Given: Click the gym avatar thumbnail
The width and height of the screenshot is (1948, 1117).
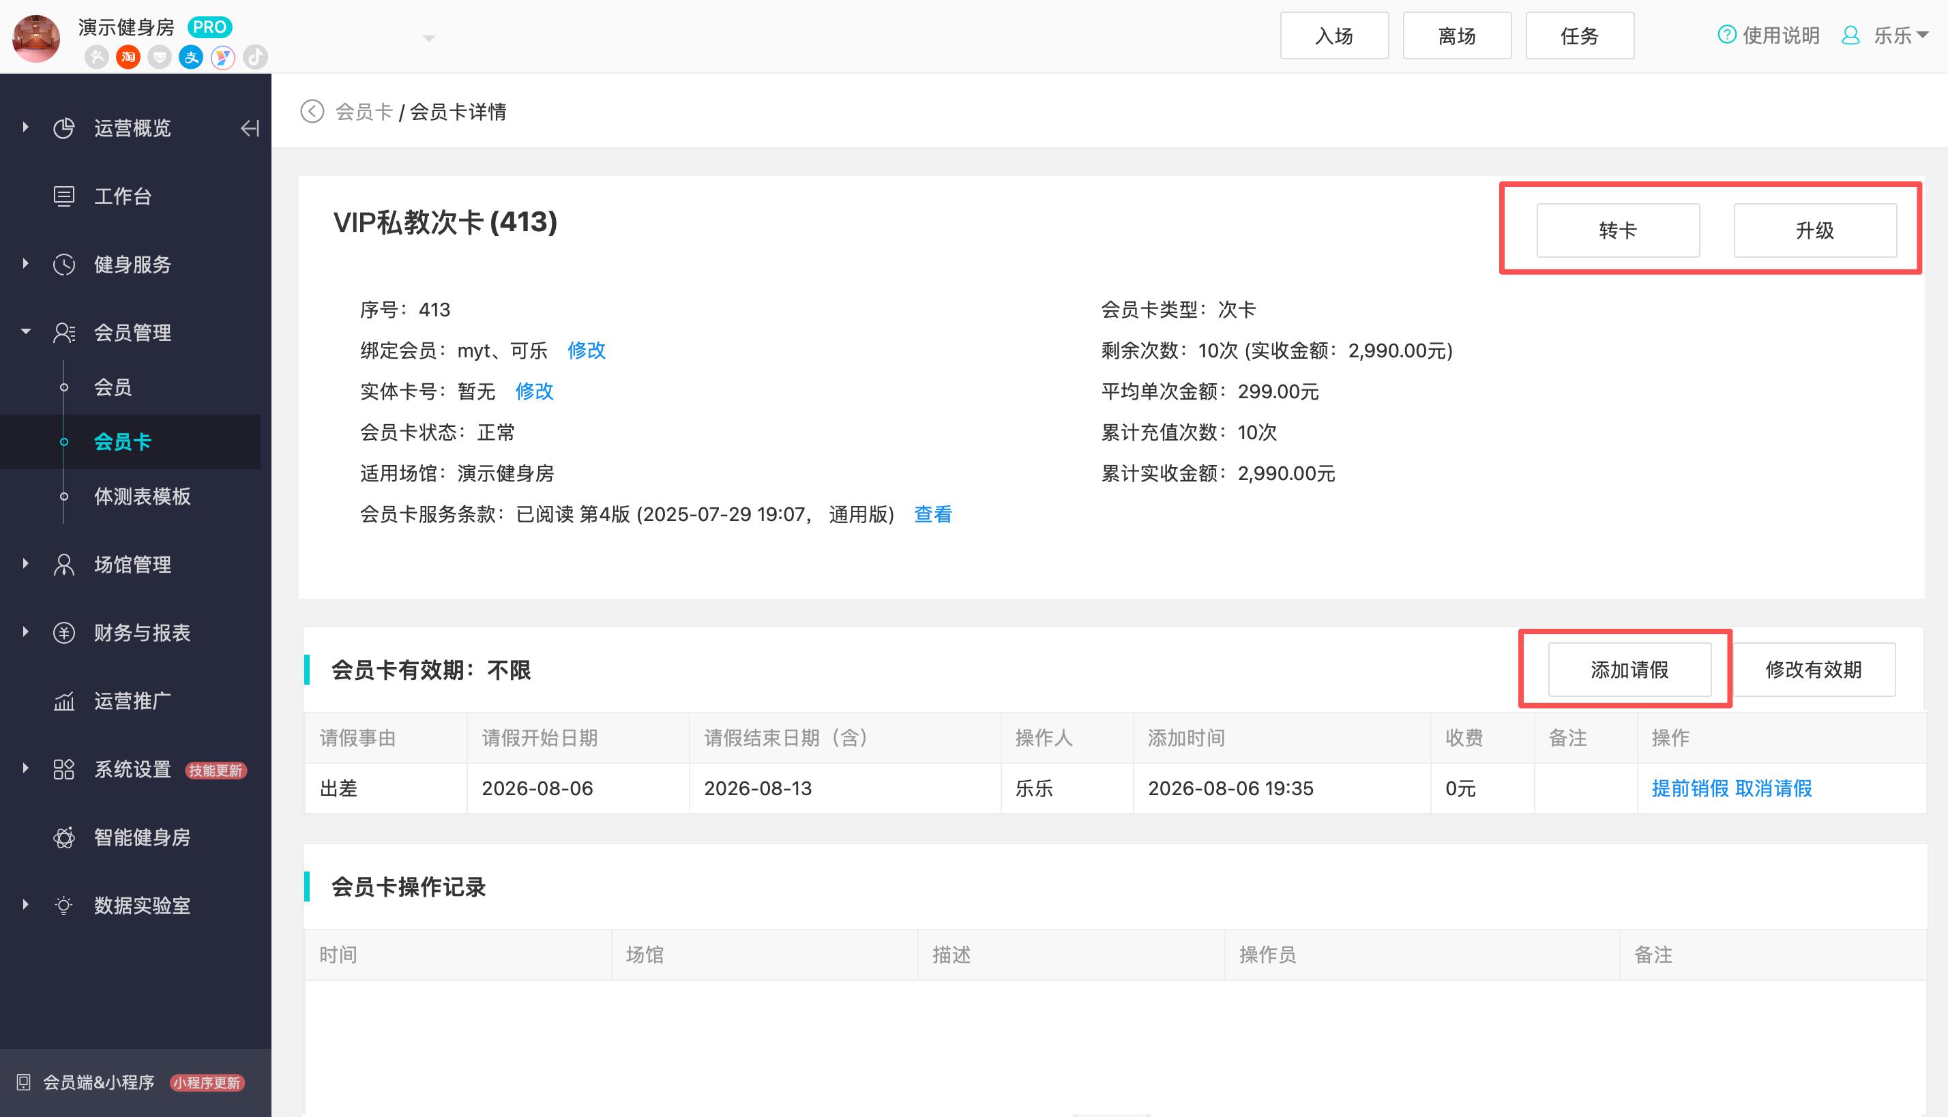Looking at the screenshot, I should [36, 38].
